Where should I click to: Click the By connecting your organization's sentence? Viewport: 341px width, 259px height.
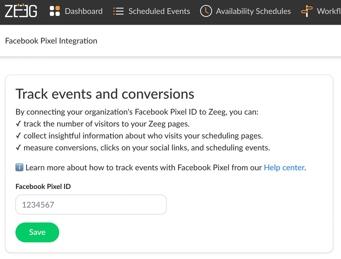[136, 112]
